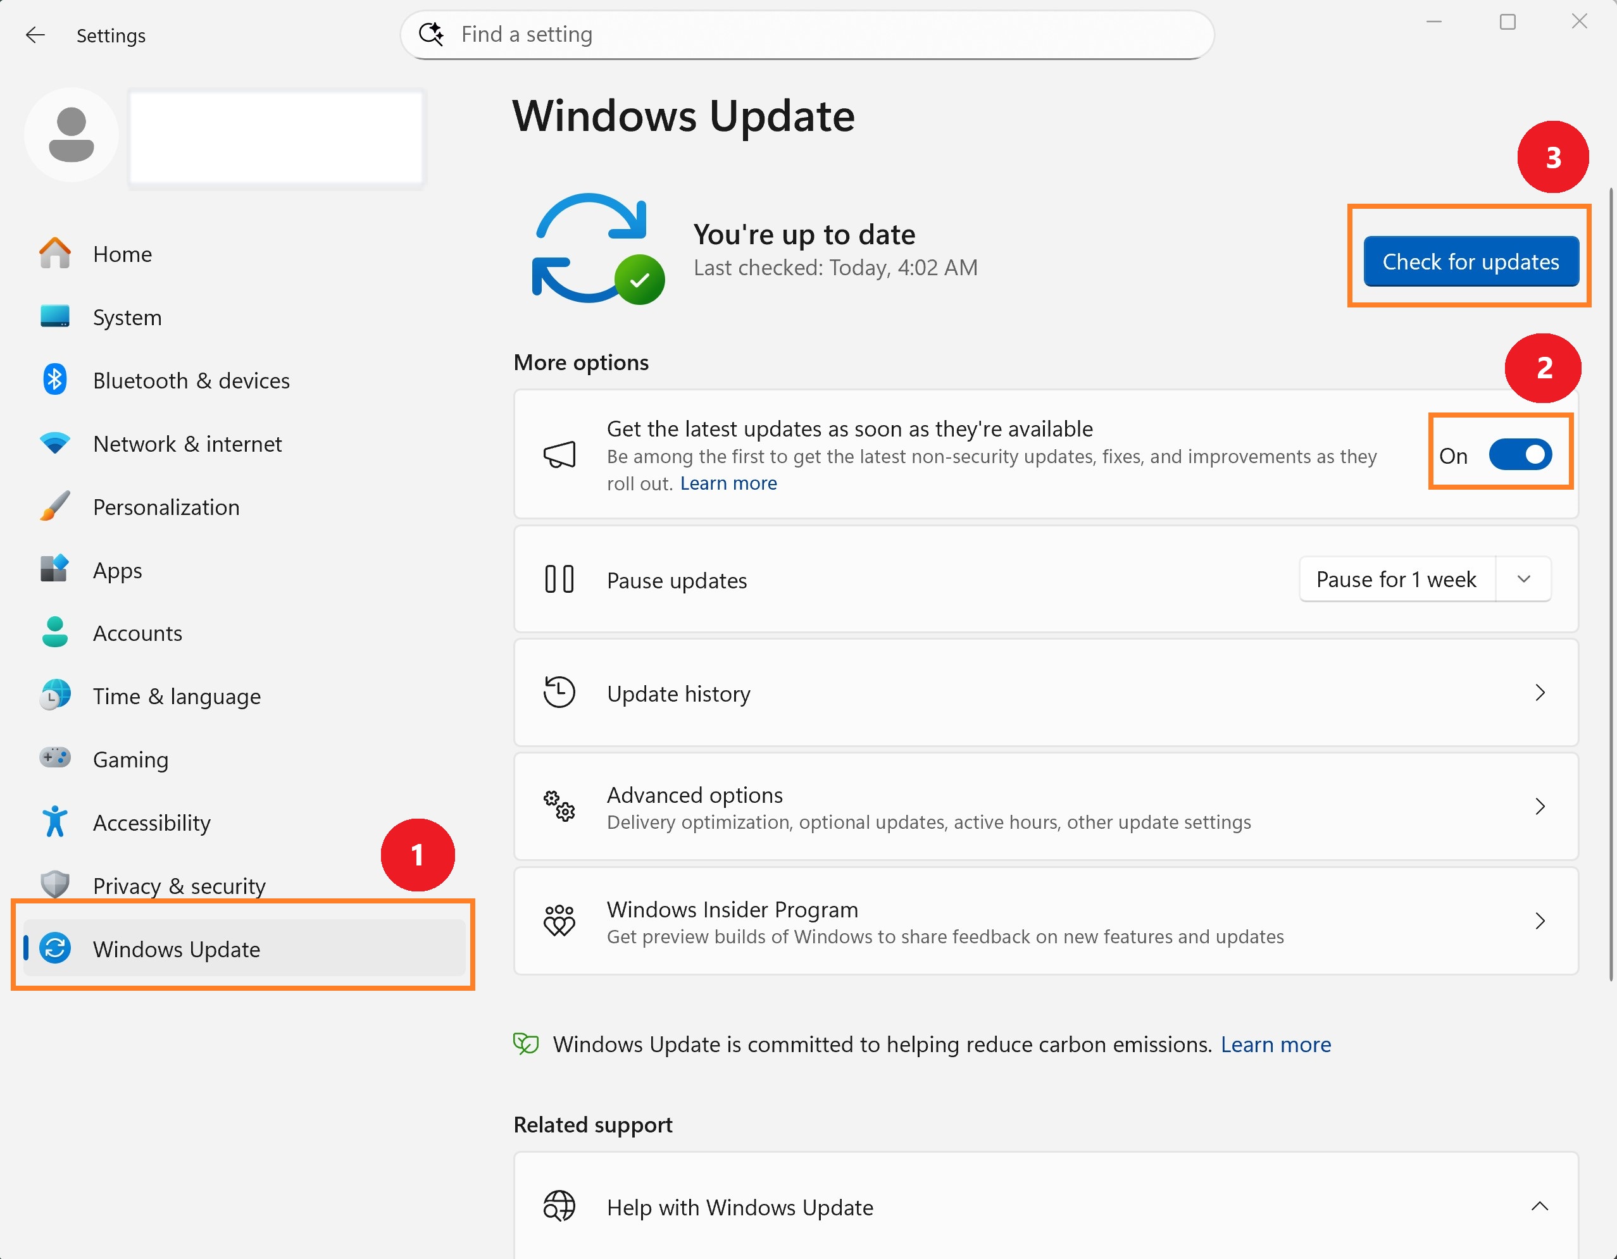Click the search icon in Find a setting
The image size is (1617, 1259).
click(431, 34)
